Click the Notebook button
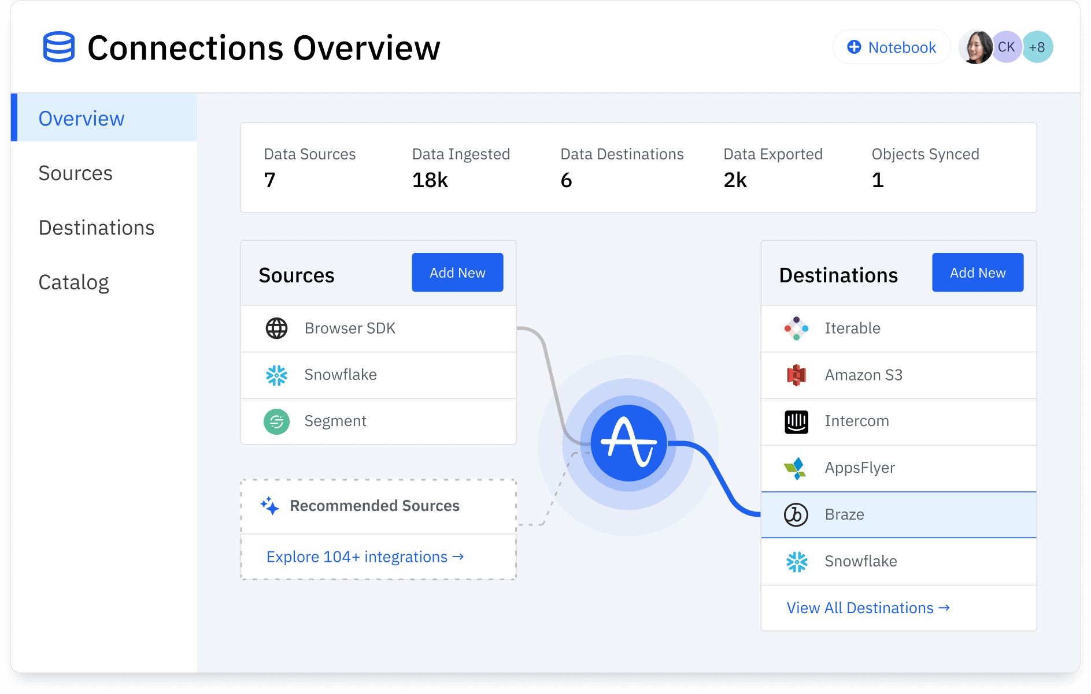 pos(891,47)
